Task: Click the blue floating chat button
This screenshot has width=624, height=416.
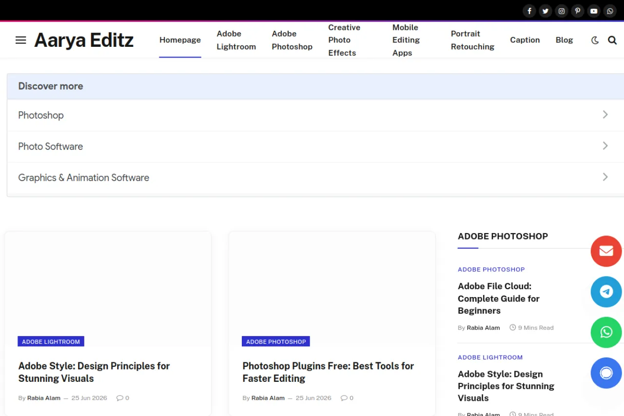Action: (606, 373)
